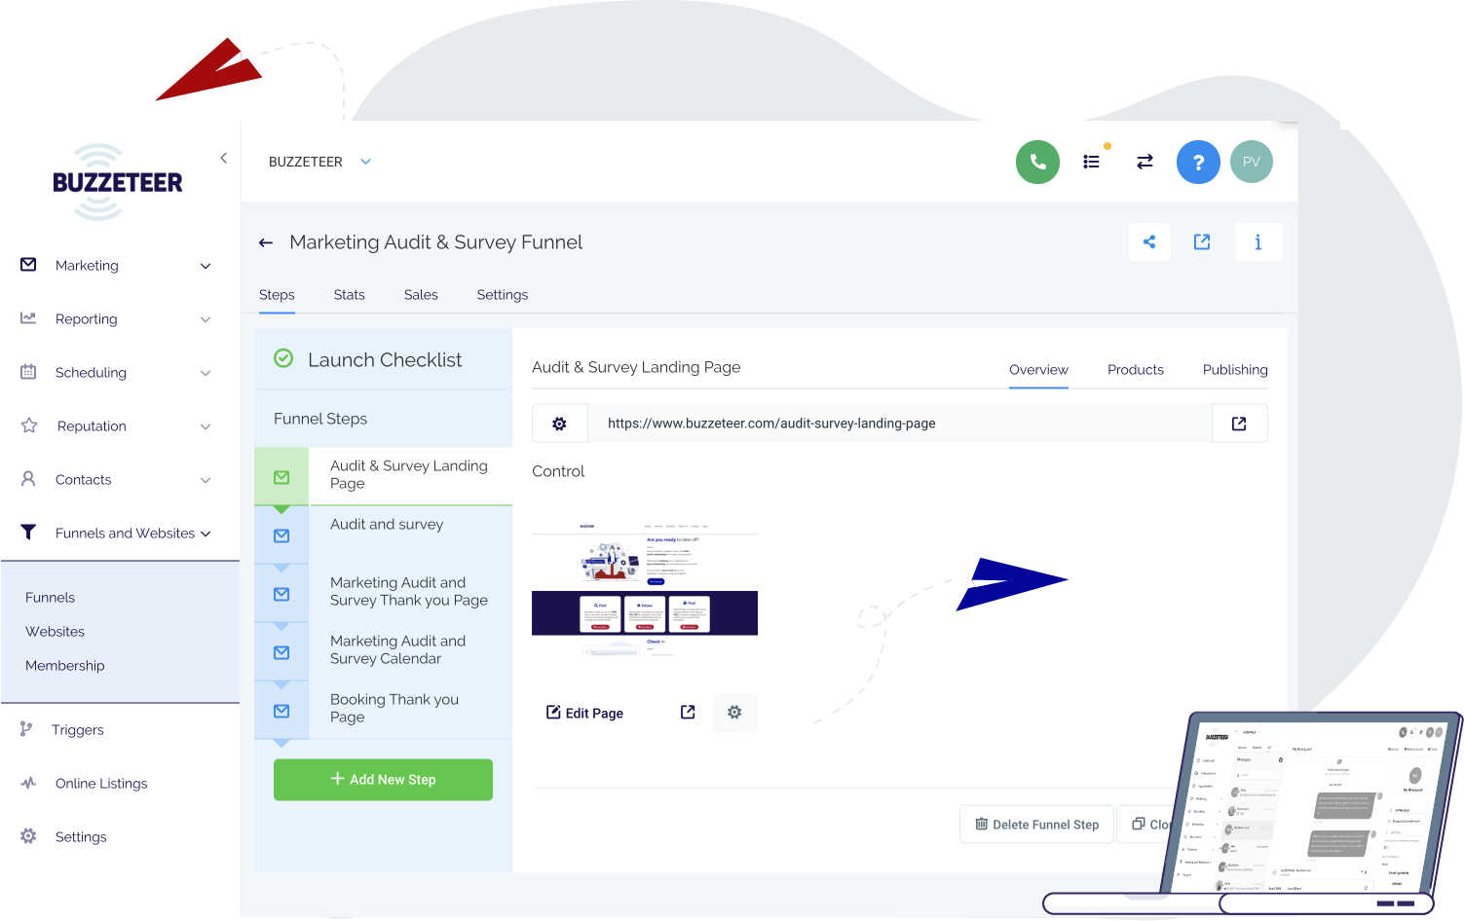Click the Launch Checklist check icon
Viewport: 1464px width, 921px height.
coord(283,358)
